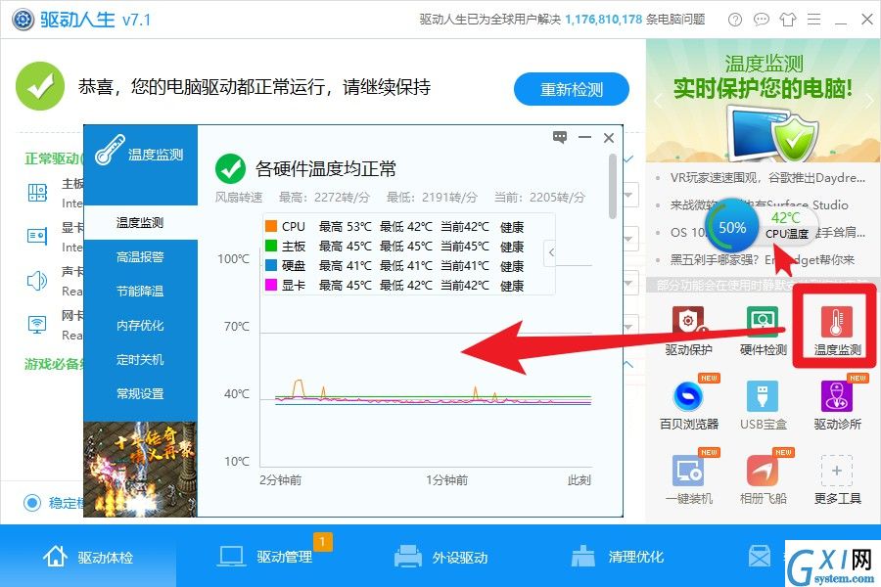
Task: Open feedback icon in temperature monitor window
Action: click(560, 137)
